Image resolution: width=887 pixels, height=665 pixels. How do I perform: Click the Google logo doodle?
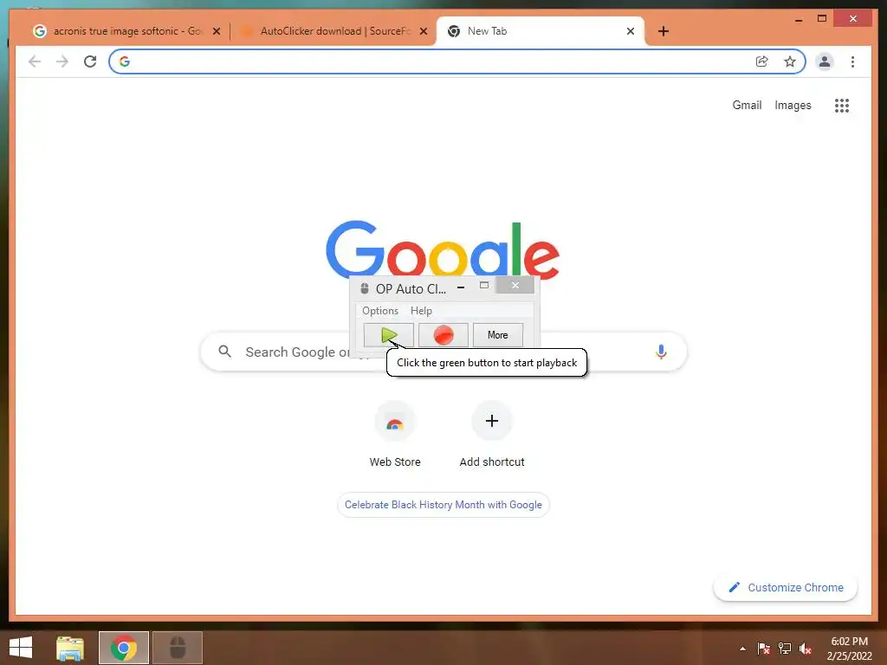pyautogui.click(x=443, y=249)
